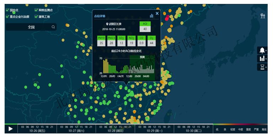Click the 全国 region search field
The image size is (273, 137).
coord(31,27)
